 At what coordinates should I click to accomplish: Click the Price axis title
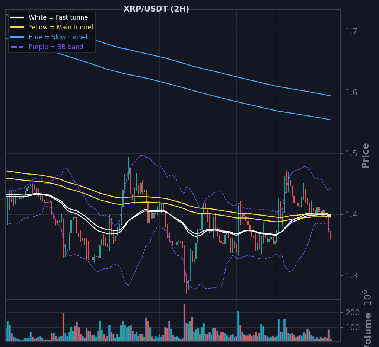coord(366,156)
